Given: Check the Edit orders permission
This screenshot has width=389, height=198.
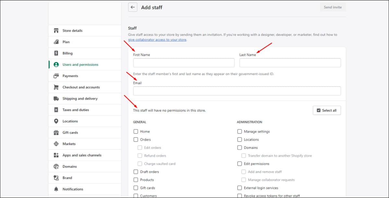Looking at the screenshot, I should click(x=140, y=148).
